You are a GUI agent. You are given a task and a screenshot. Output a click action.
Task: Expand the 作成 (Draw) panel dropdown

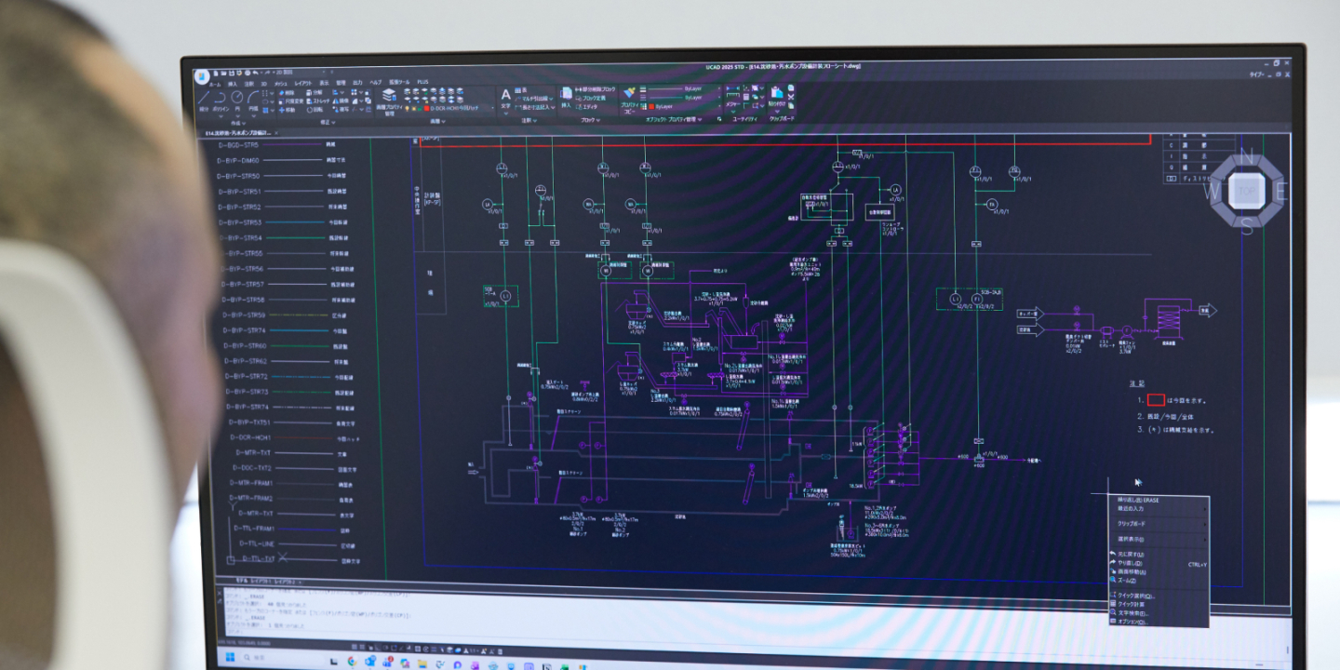238,123
